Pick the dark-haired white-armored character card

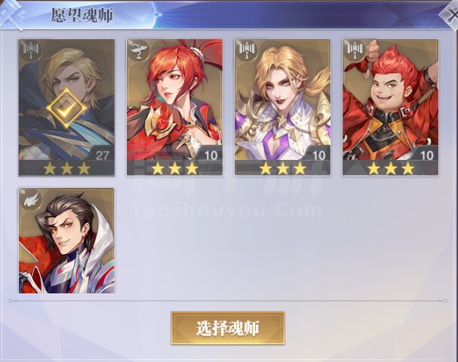(x=66, y=241)
